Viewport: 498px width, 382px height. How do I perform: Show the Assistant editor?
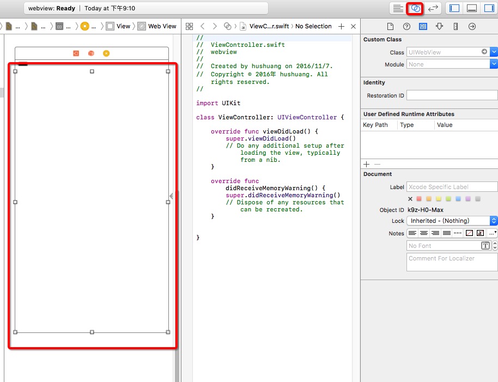click(x=415, y=8)
